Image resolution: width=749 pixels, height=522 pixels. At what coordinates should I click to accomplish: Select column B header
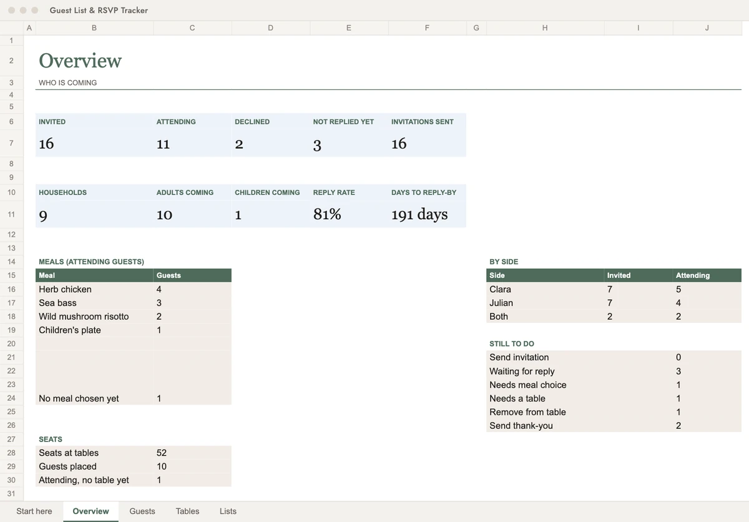click(x=94, y=27)
